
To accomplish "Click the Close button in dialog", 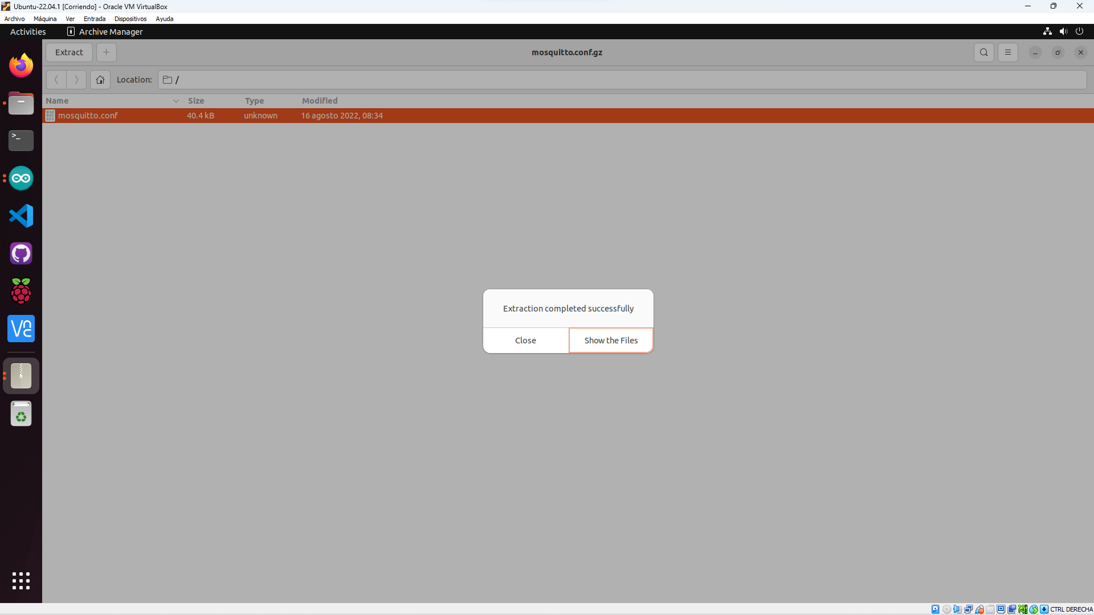I will coord(525,341).
